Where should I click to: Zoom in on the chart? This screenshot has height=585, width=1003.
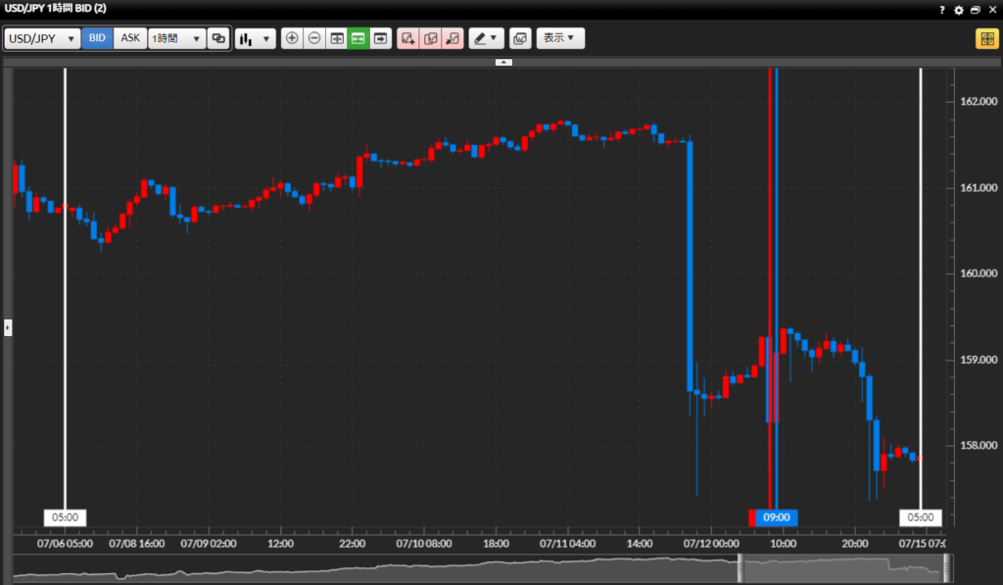point(292,39)
